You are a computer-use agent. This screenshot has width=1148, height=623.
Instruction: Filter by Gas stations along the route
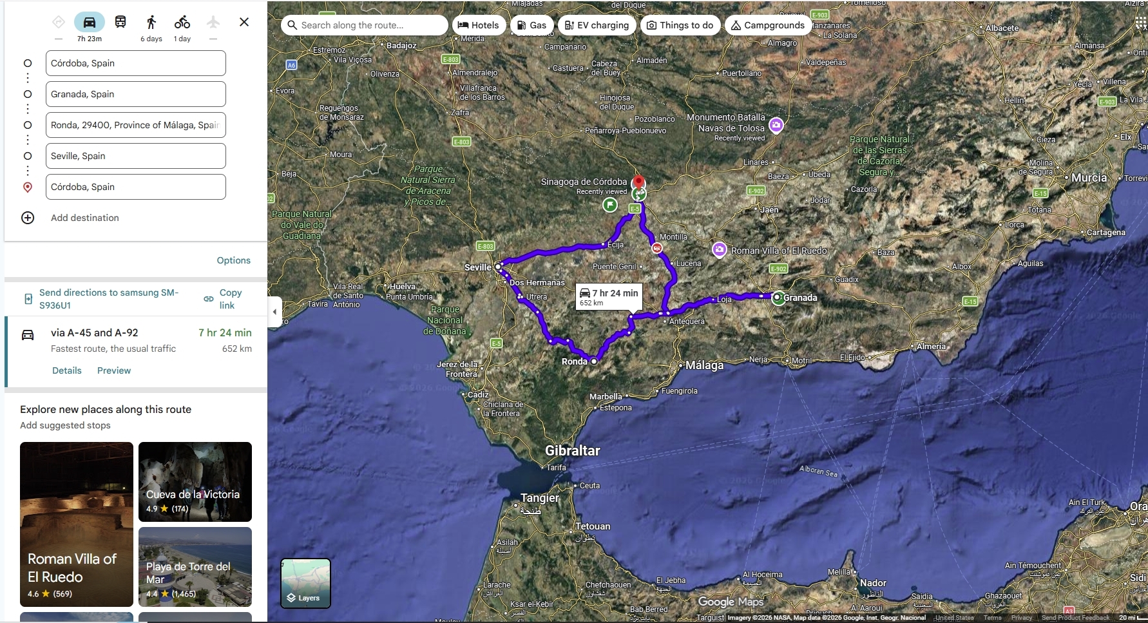pos(531,25)
